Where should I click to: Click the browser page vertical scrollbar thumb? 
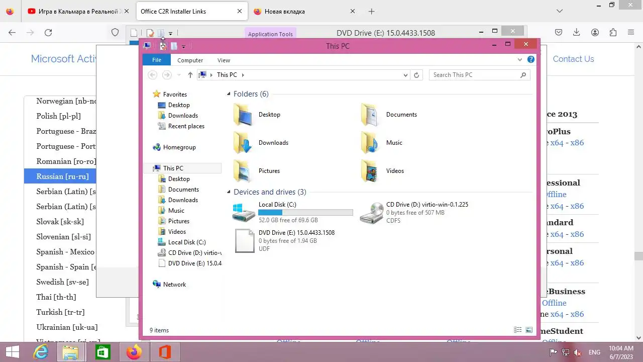[638, 256]
